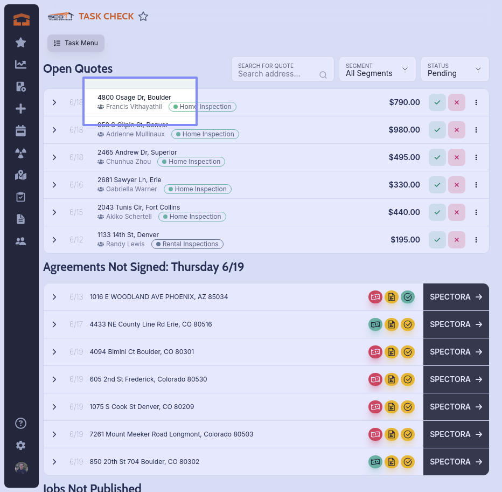Open the radiation hazard icon in sidebar
The height and width of the screenshot is (492, 502).
(21, 153)
